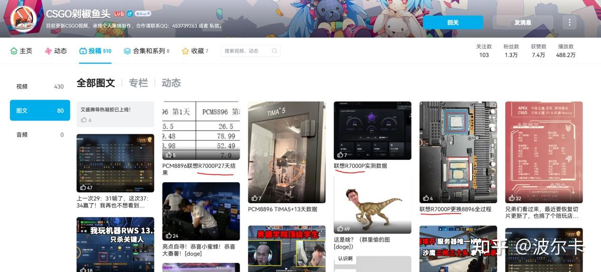Viewport: 601px width, 272px height.
Task: Open the scoreboard thumbnail with 47 likes
Action: (x=115, y=163)
